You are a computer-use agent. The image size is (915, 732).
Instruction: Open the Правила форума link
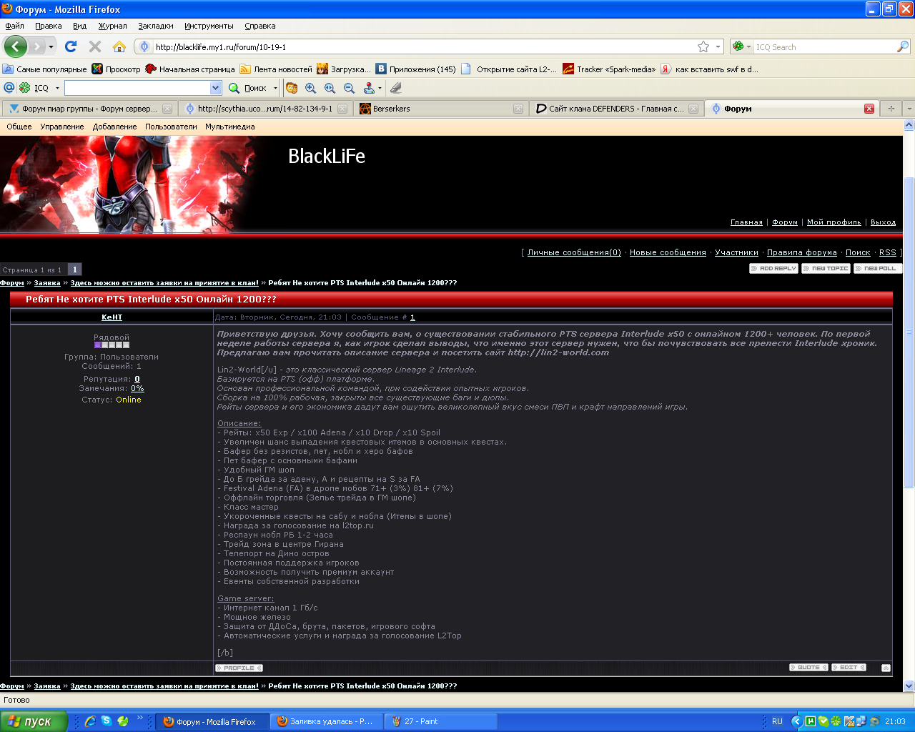801,252
